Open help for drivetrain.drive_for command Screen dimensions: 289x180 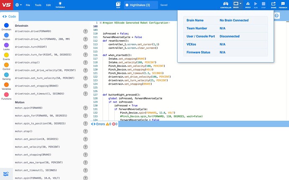pos(85,39)
